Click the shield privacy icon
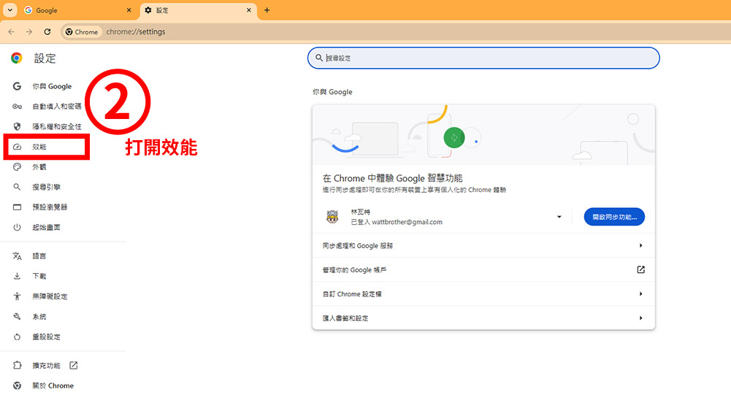The width and height of the screenshot is (731, 411). [x=18, y=126]
